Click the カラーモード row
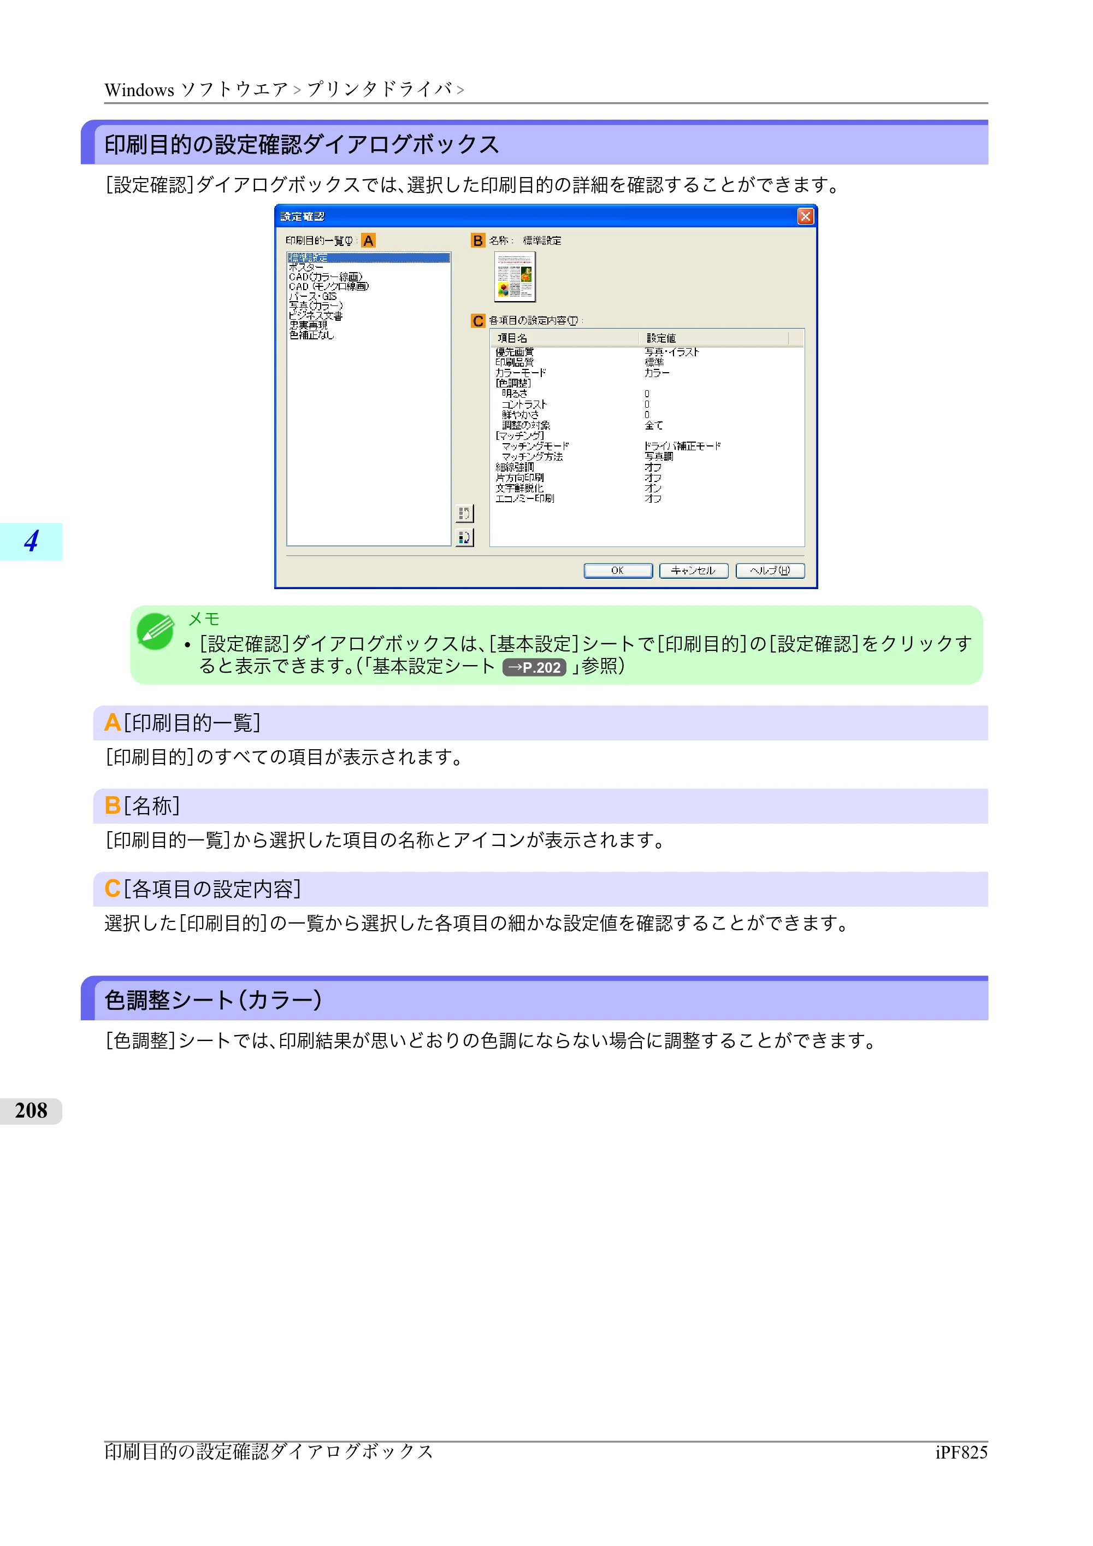Image resolution: width=1093 pixels, height=1546 pixels. [x=647, y=373]
